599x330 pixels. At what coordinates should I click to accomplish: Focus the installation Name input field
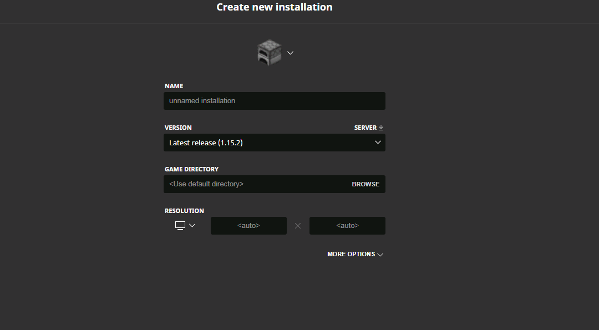(275, 101)
